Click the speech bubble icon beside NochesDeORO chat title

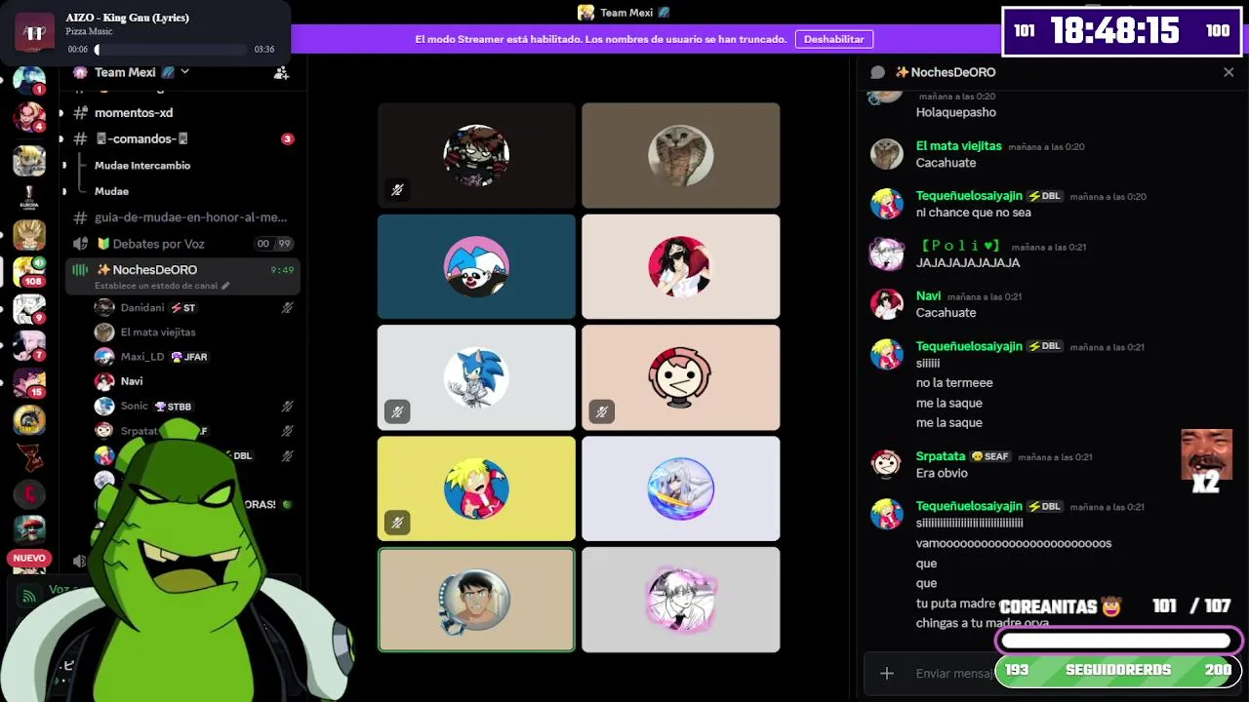tap(877, 72)
